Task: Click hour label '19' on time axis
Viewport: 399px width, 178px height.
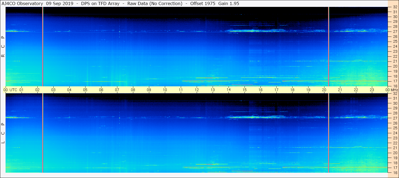Action: pos(308,90)
